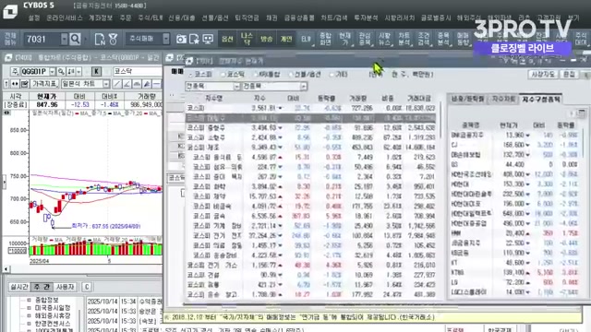The height and width of the screenshot is (332, 591).
Task: Open the 계좌정보 menu
Action: pyautogui.click(x=101, y=18)
